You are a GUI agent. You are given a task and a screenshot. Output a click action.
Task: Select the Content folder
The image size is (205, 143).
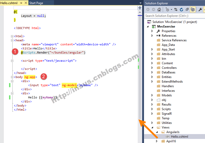[x=167, y=63]
